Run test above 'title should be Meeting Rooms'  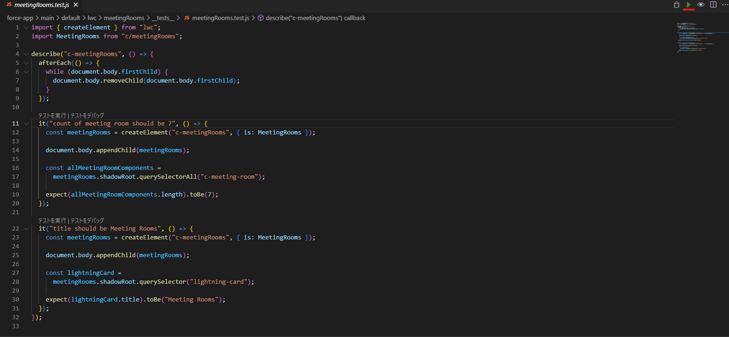coord(52,220)
